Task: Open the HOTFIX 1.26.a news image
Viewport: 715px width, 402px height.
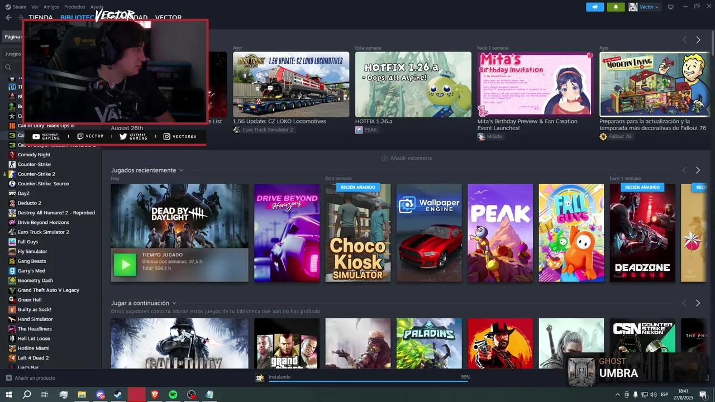Action: tap(413, 84)
